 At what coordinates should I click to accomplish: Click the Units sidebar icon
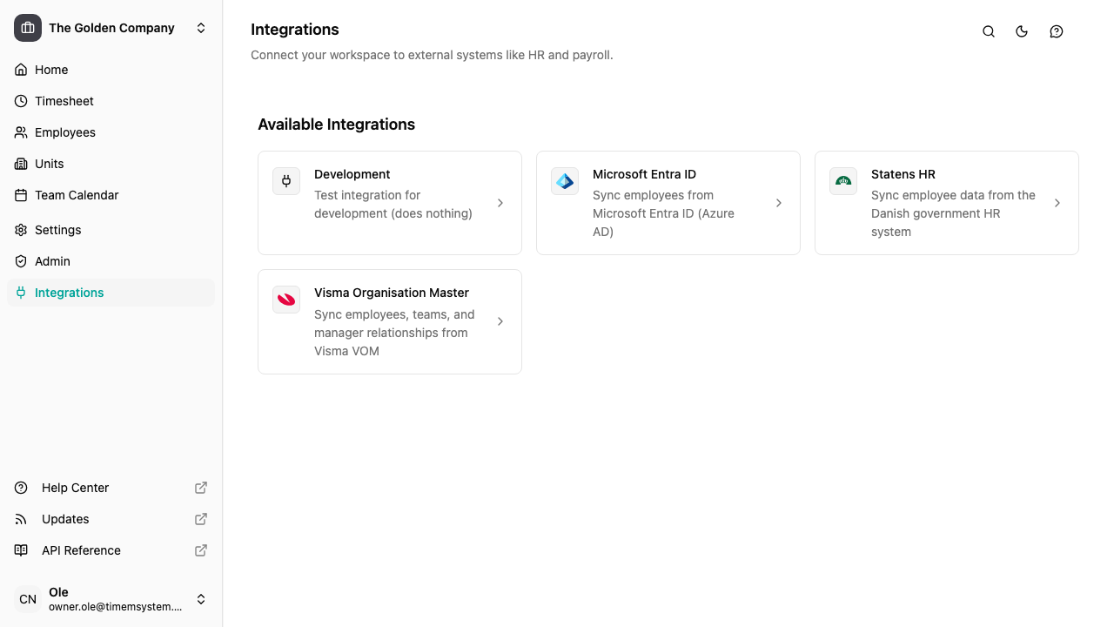tap(21, 164)
